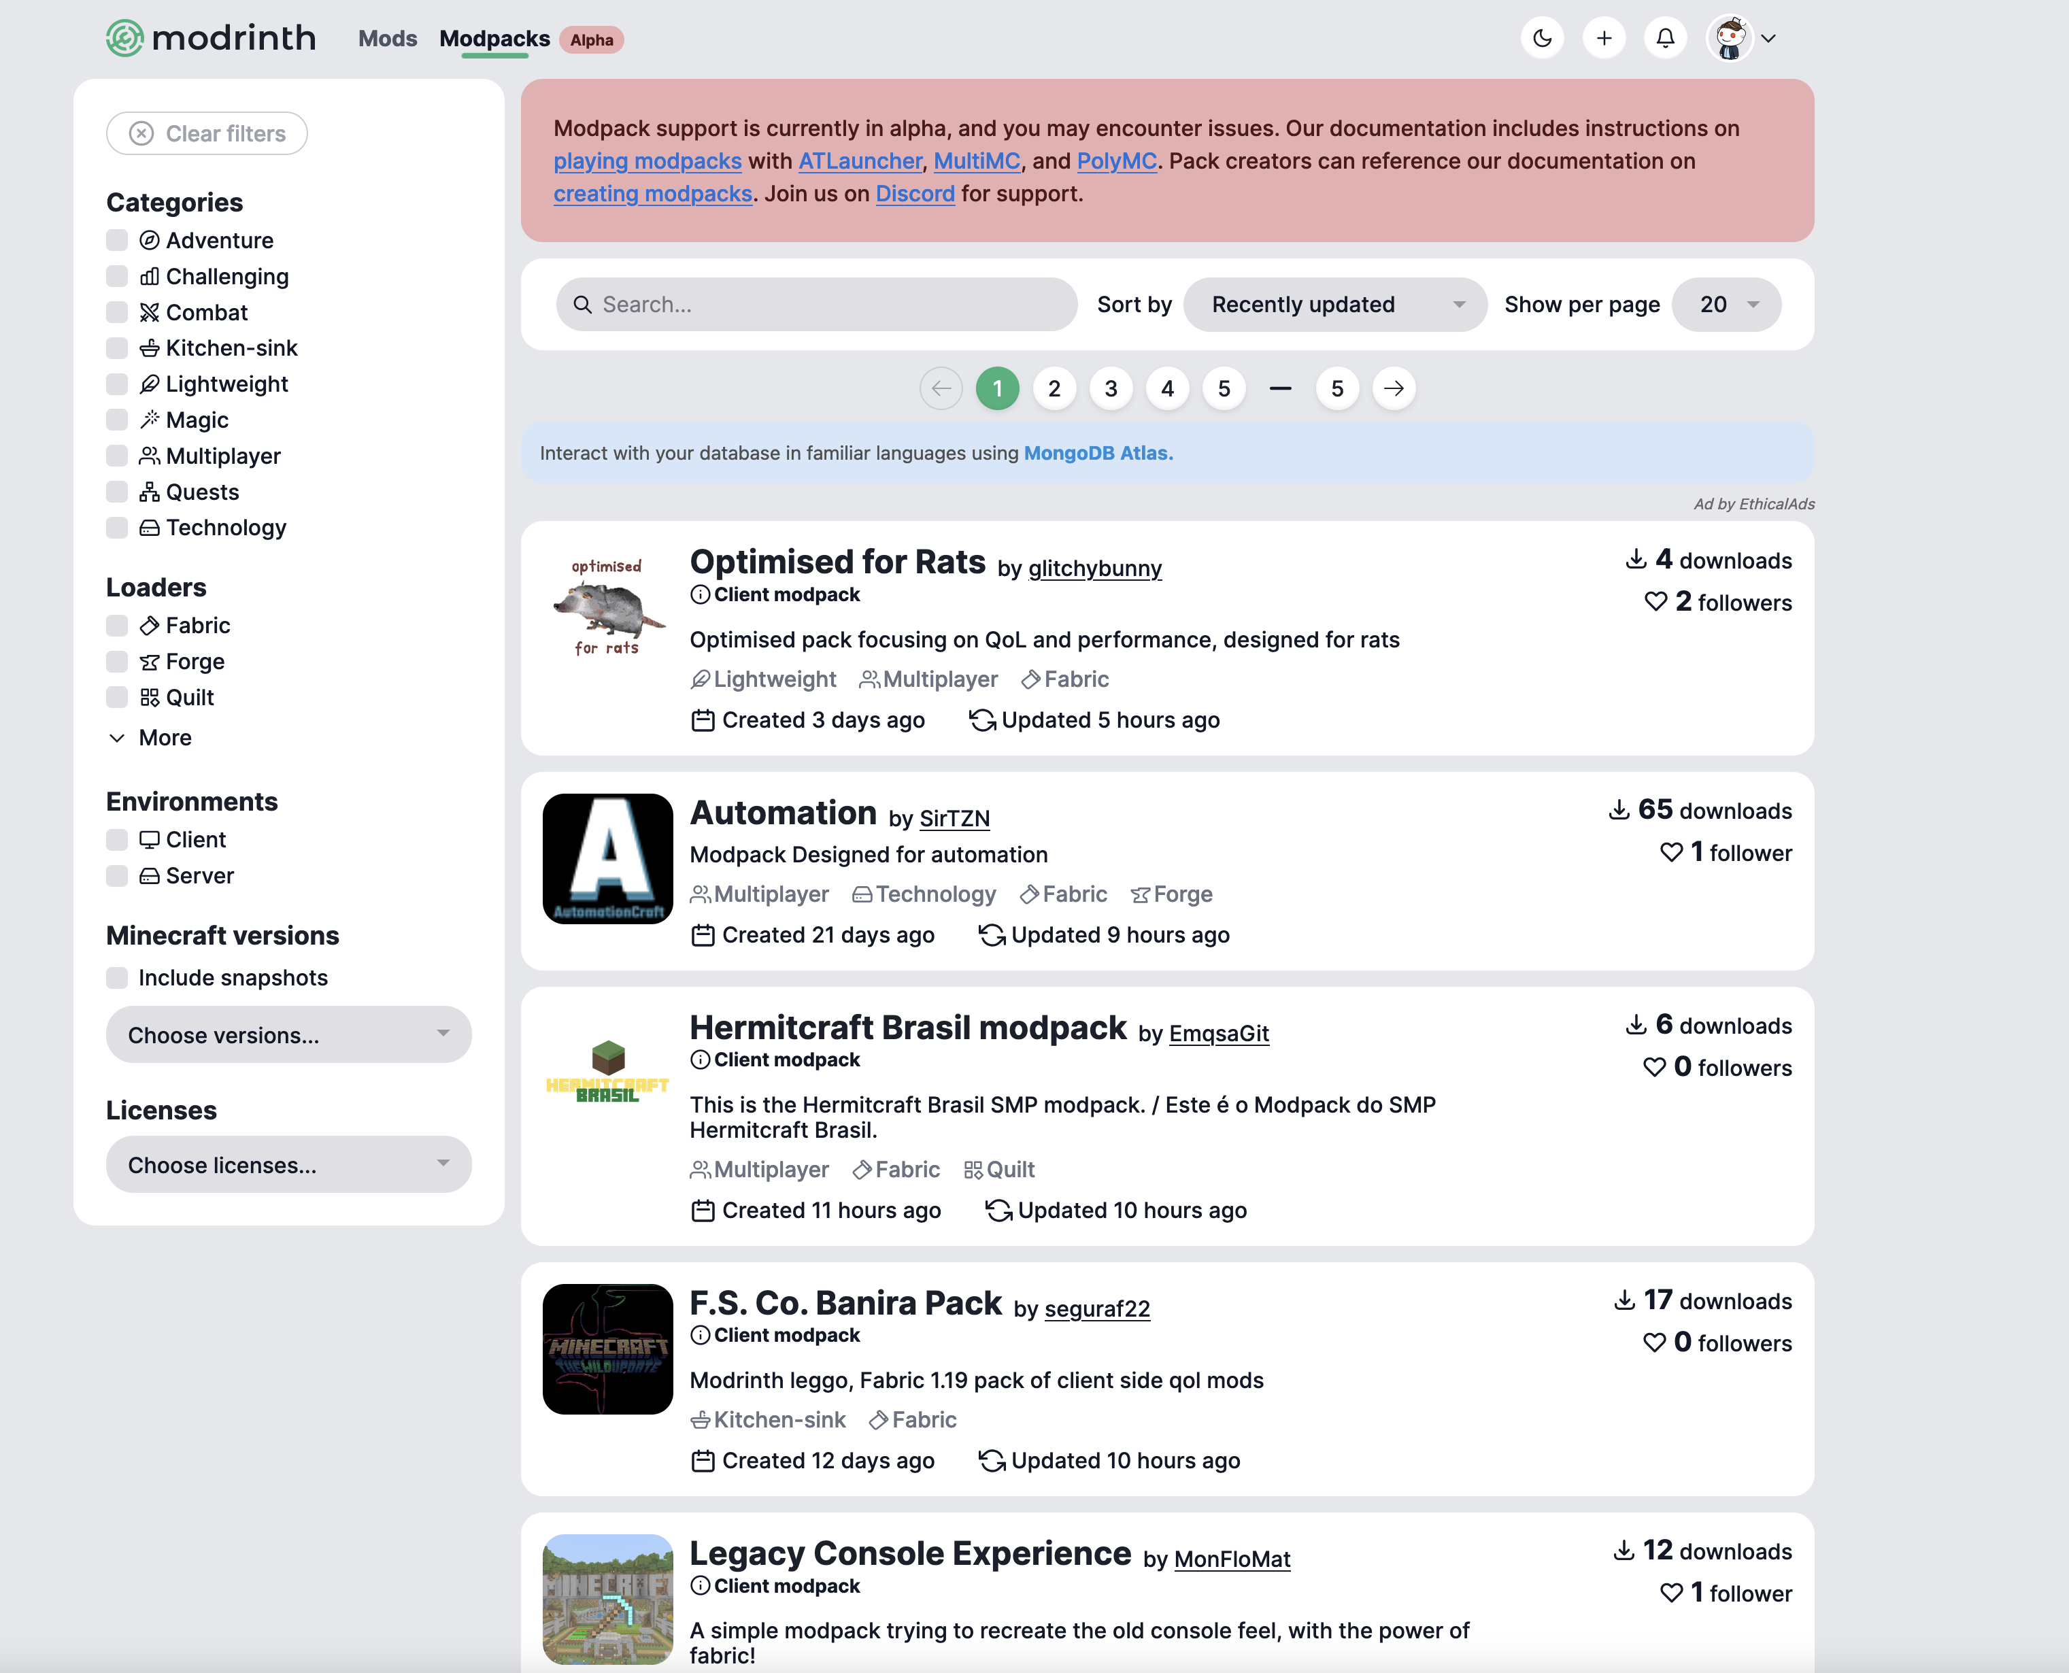Viewport: 2069px width, 1673px height.
Task: Click the plus create project icon
Action: click(1604, 39)
